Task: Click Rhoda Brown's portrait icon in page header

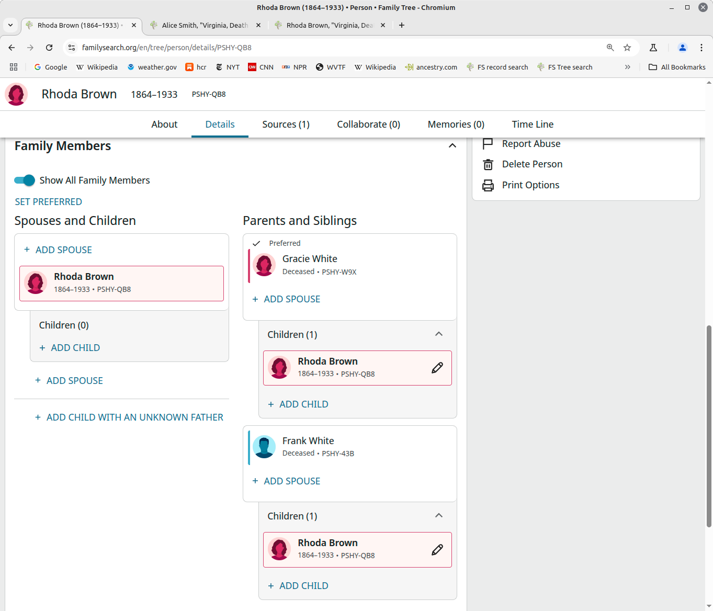Action: coord(16,94)
